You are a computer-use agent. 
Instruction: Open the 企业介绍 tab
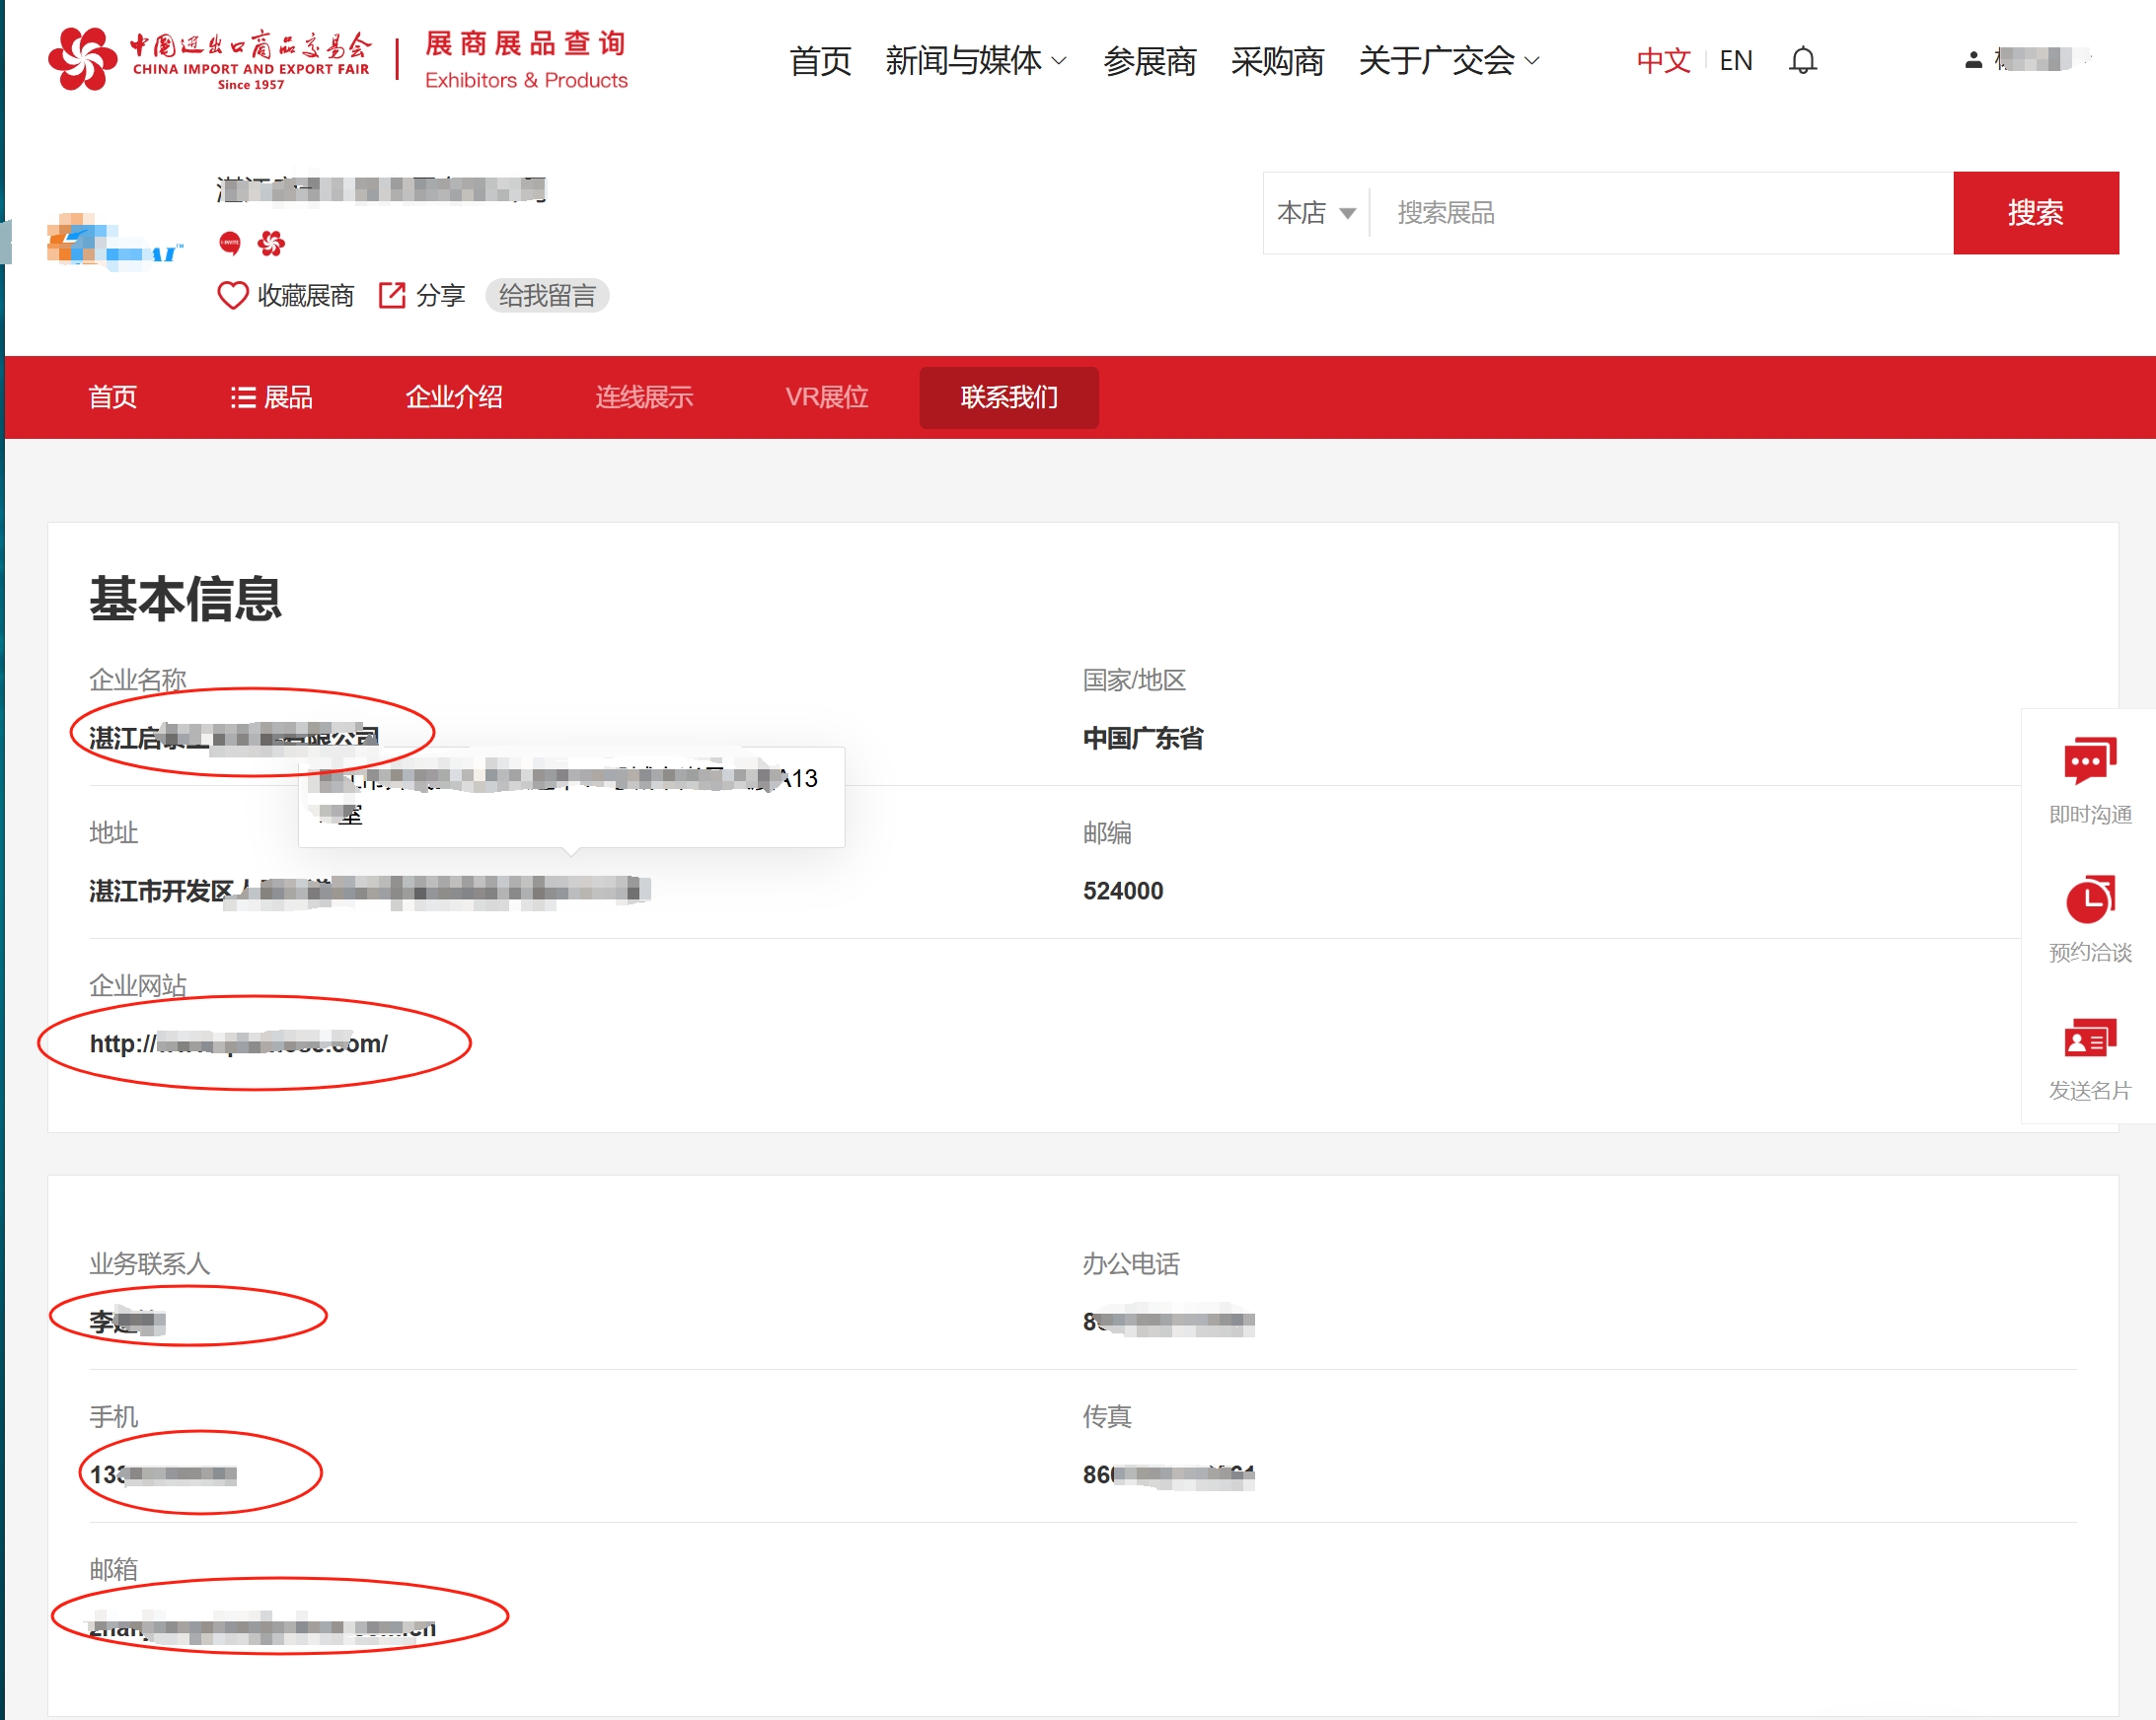(454, 397)
